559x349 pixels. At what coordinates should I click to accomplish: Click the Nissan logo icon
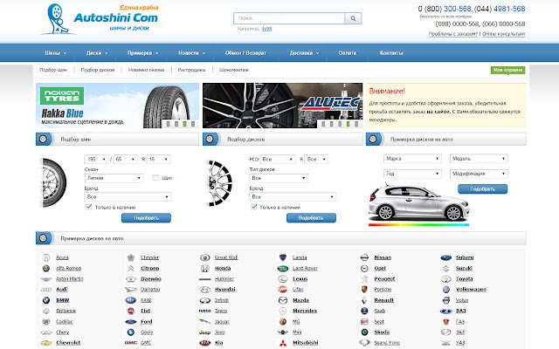(x=364, y=257)
